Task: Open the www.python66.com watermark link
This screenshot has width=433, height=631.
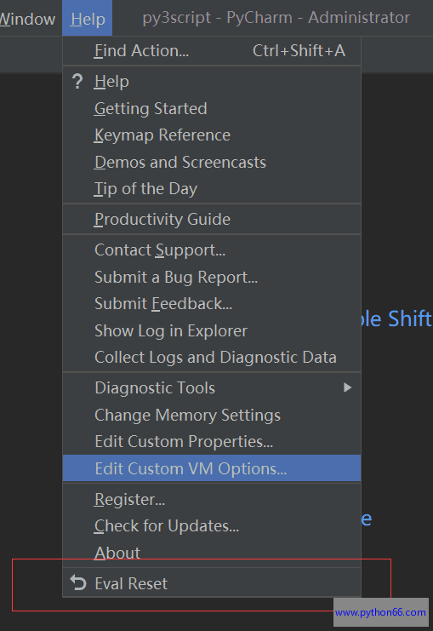Action: (380, 612)
